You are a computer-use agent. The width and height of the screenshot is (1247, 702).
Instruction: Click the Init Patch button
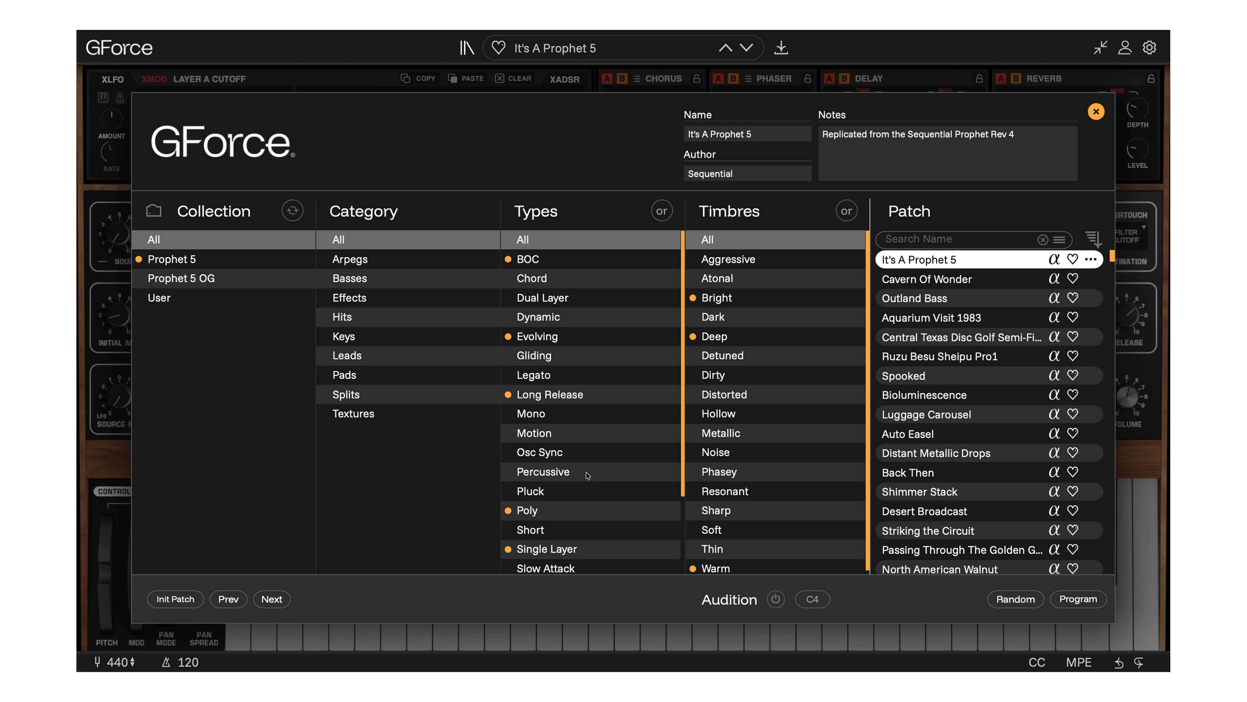[x=175, y=599]
